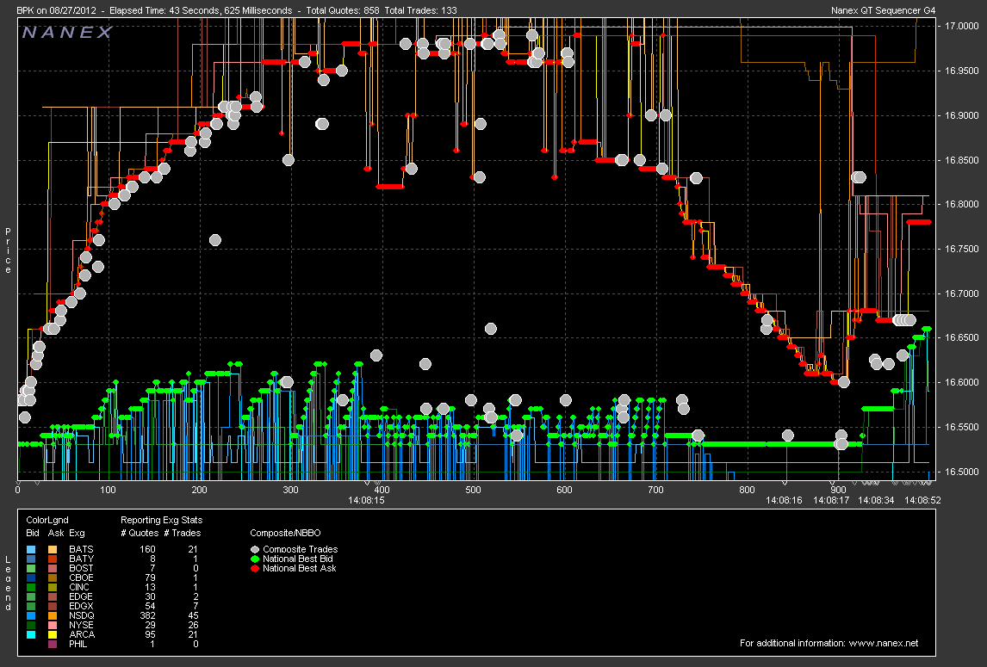Screen dimensions: 987x667
Task: Click the 'ColorLgnd' legend heading
Action: click(47, 520)
